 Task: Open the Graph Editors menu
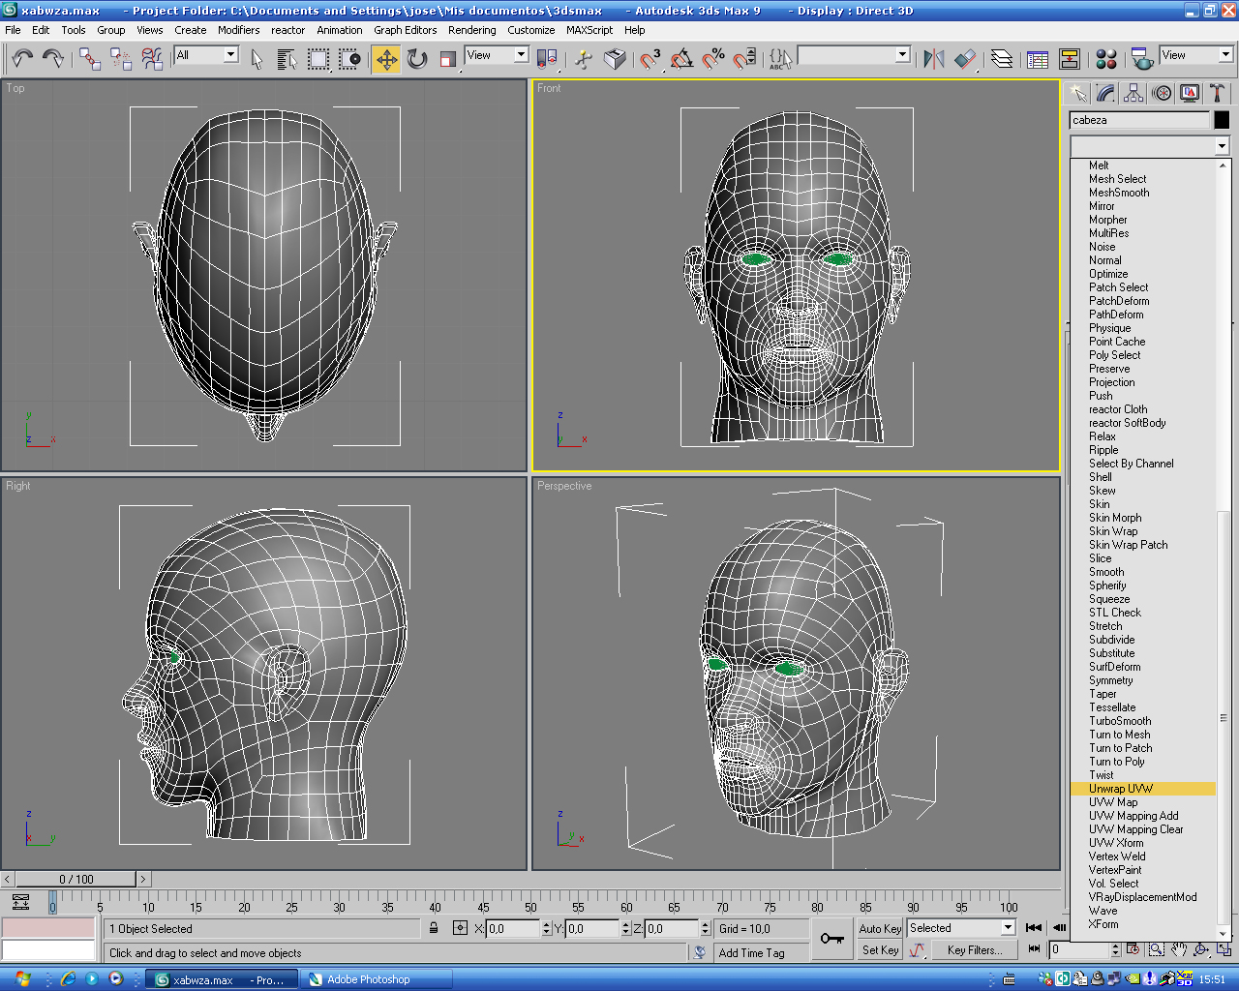(x=406, y=30)
